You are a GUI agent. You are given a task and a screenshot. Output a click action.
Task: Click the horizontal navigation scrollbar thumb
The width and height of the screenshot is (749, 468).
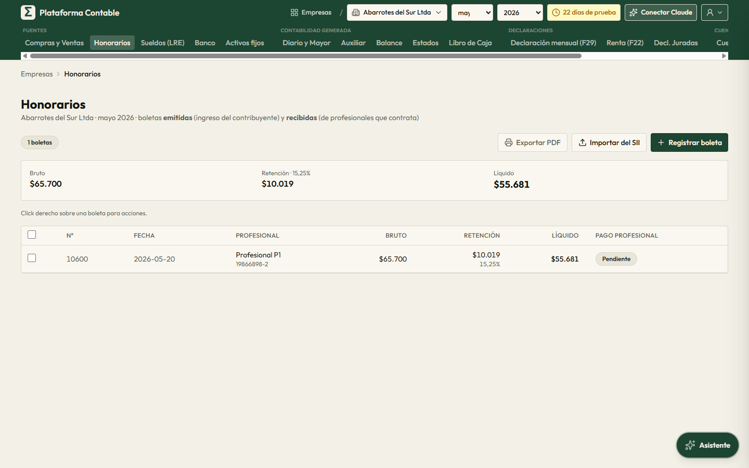tap(306, 56)
